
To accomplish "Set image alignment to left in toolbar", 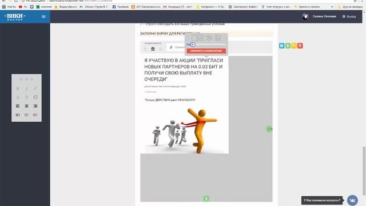I will (x=145, y=49).
